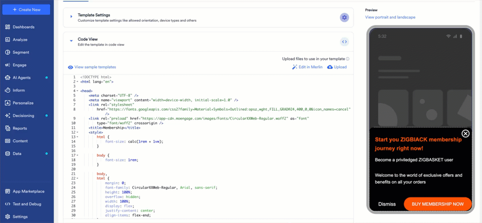Click the upload files info icon
The width and height of the screenshot is (482, 223).
(x=348, y=59)
